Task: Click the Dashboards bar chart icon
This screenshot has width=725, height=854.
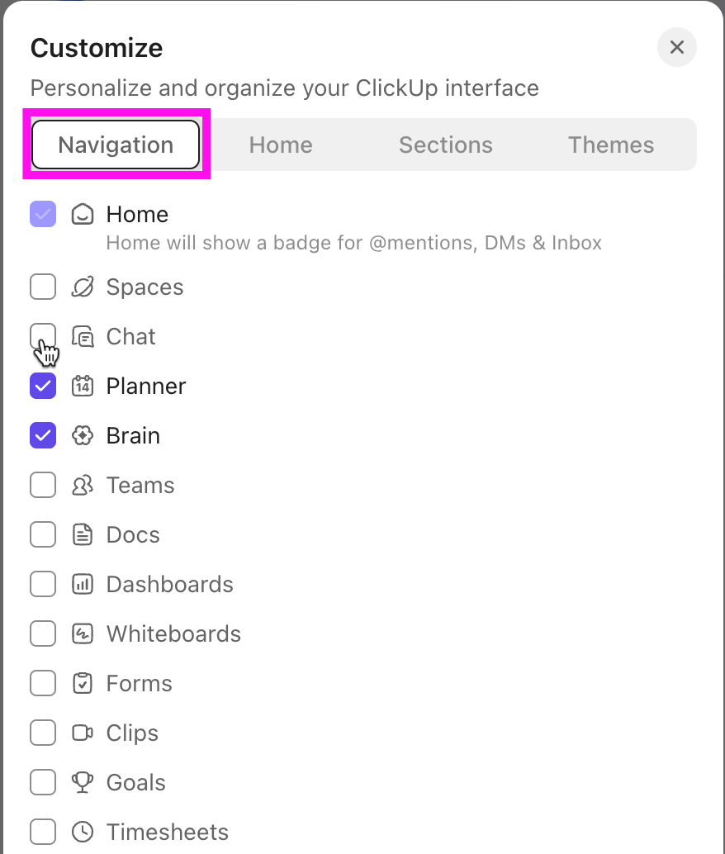Action: [83, 584]
